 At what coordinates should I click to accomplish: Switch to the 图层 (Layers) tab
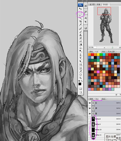coord(91,99)
